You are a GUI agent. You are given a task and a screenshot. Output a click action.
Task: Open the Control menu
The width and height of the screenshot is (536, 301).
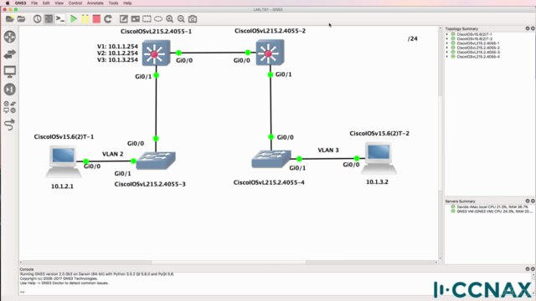pyautogui.click(x=75, y=3)
